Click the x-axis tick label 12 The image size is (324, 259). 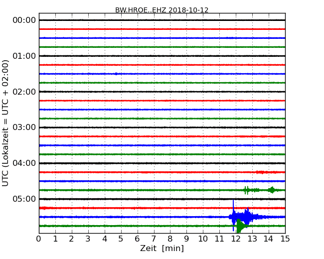[236, 239]
